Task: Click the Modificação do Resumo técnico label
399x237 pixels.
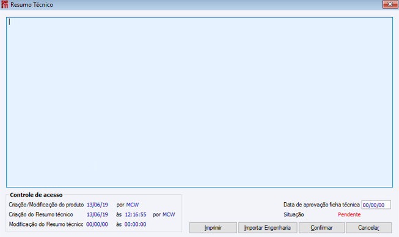Action: (46, 224)
